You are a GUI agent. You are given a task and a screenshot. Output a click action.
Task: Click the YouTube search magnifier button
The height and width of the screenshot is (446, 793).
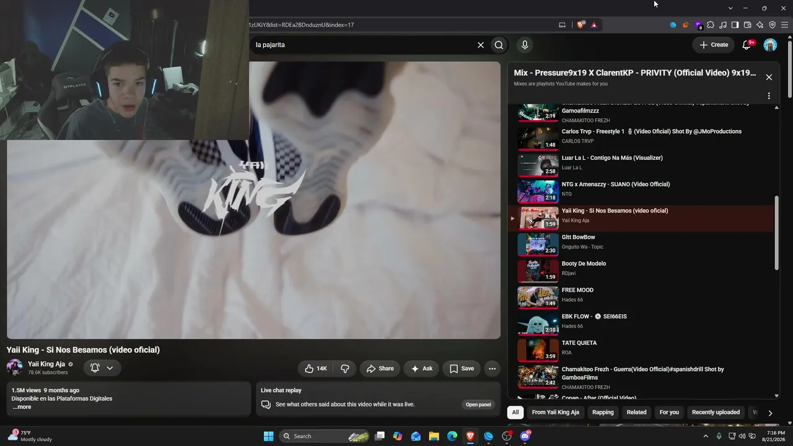coord(499,45)
